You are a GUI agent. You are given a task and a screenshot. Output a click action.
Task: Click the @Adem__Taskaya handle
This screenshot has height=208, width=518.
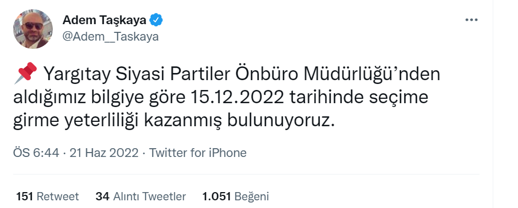(x=110, y=37)
